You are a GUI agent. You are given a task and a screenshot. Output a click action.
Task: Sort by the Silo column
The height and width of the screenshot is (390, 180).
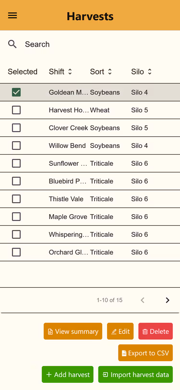click(x=142, y=72)
